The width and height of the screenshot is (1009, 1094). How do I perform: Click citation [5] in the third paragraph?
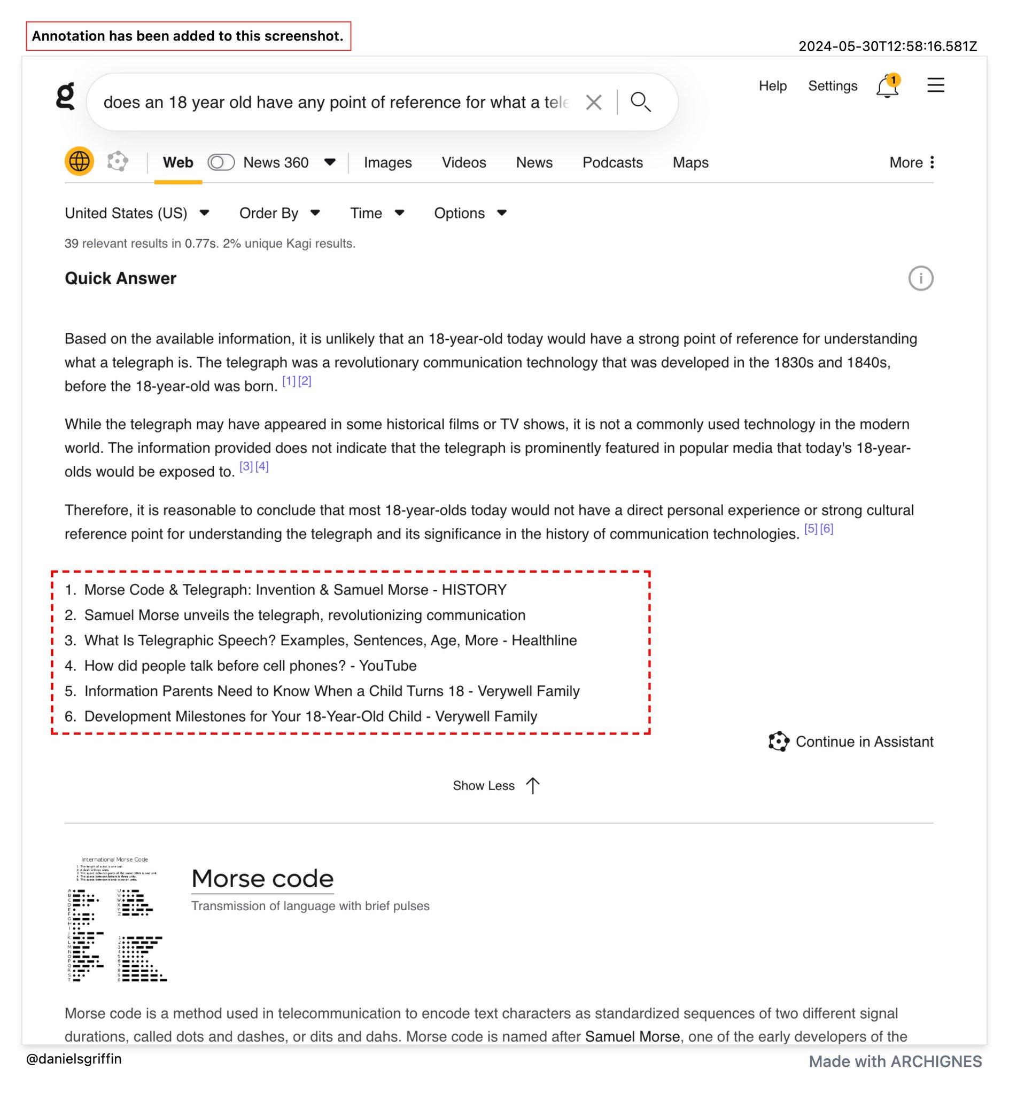tap(811, 529)
